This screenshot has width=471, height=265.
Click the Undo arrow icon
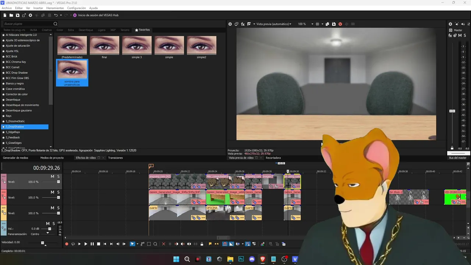coord(56,15)
